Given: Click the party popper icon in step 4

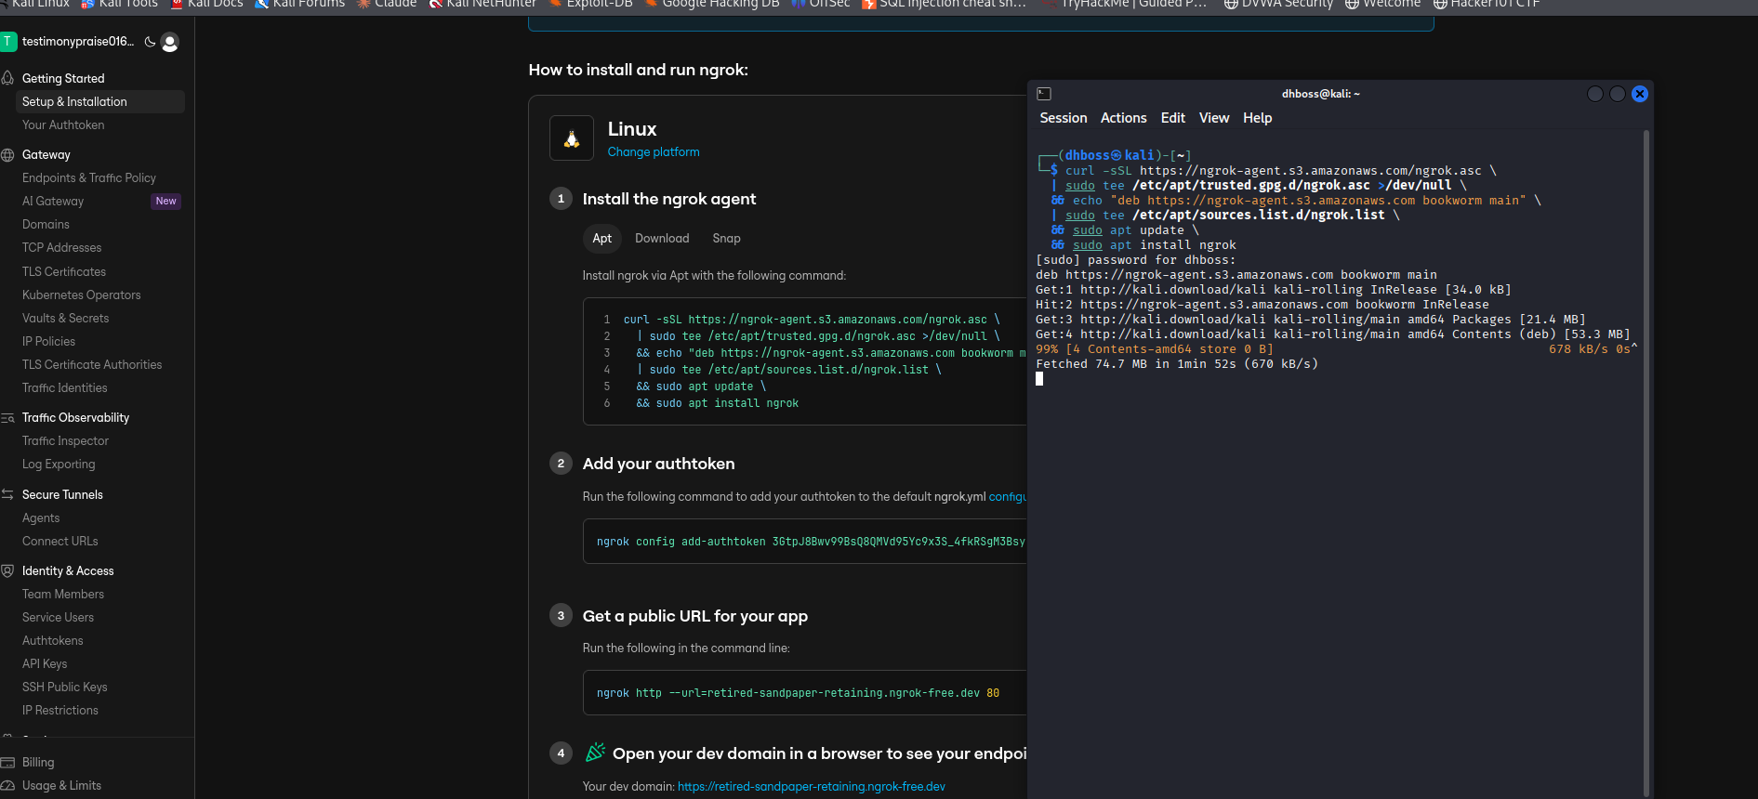Looking at the screenshot, I should pos(596,753).
